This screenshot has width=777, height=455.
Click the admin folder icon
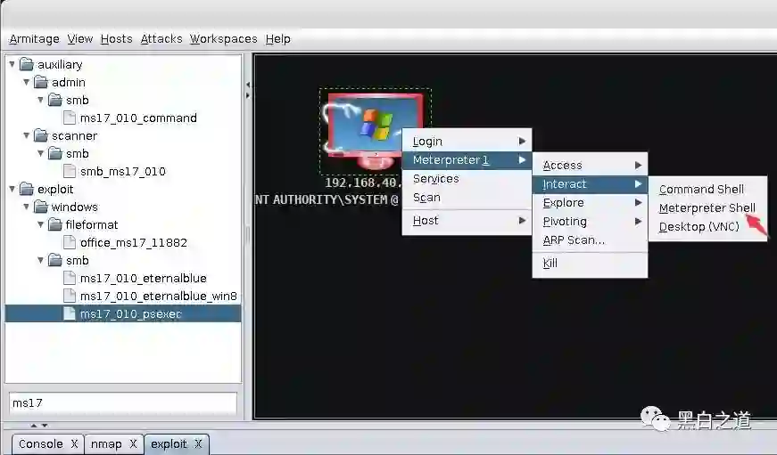tap(41, 82)
